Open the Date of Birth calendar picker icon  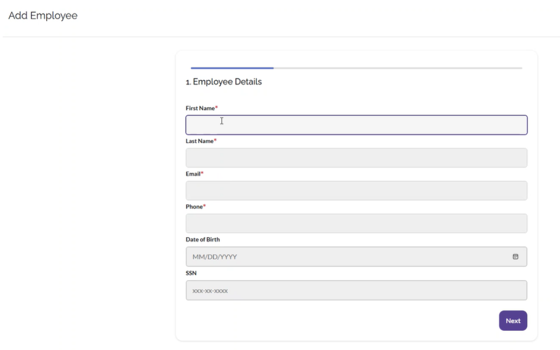[x=515, y=256]
